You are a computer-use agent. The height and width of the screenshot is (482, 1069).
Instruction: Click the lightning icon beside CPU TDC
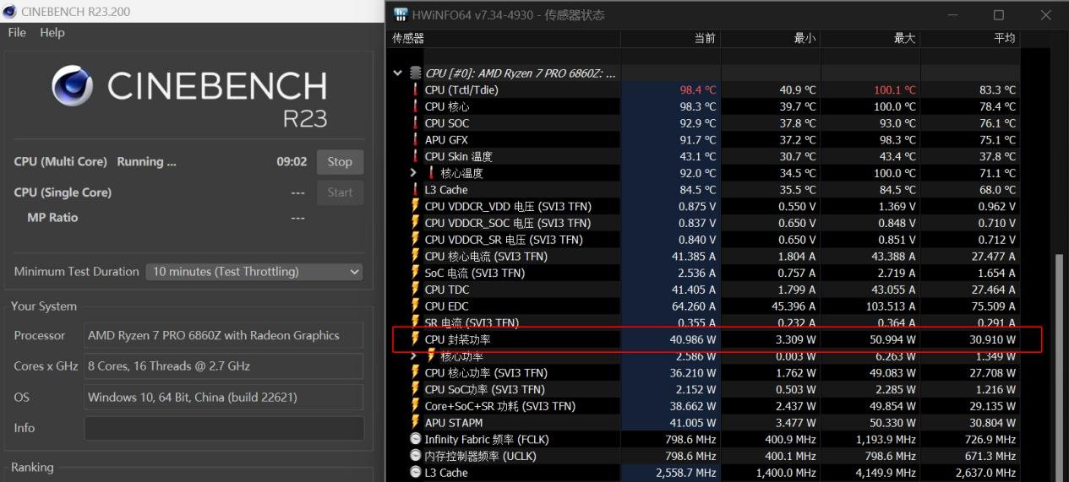coord(415,290)
